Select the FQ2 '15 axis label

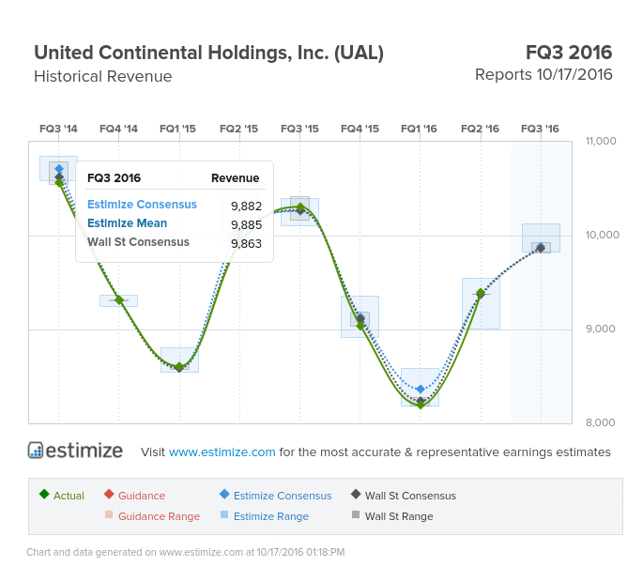point(238,129)
